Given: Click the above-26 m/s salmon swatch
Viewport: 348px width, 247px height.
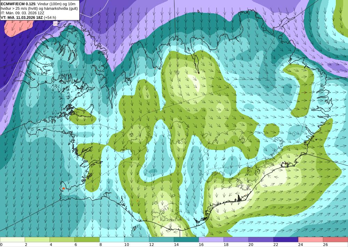Looking at the screenshot, I should [335, 240].
